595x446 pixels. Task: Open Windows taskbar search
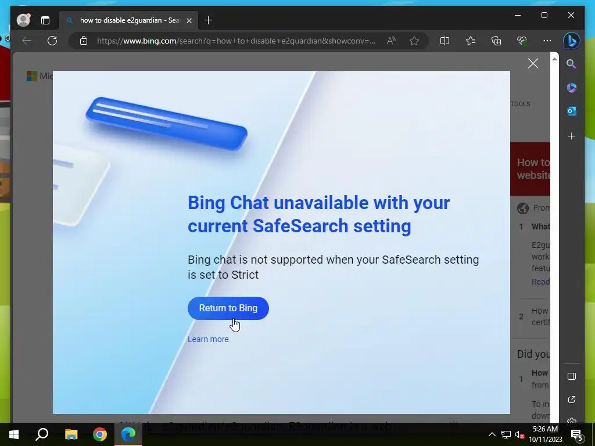tap(42, 434)
